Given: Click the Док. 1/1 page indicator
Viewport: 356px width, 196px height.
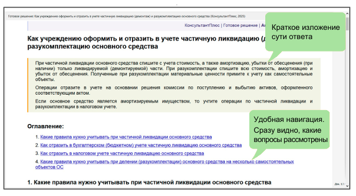Looking at the screenshot, I should coord(340,184).
